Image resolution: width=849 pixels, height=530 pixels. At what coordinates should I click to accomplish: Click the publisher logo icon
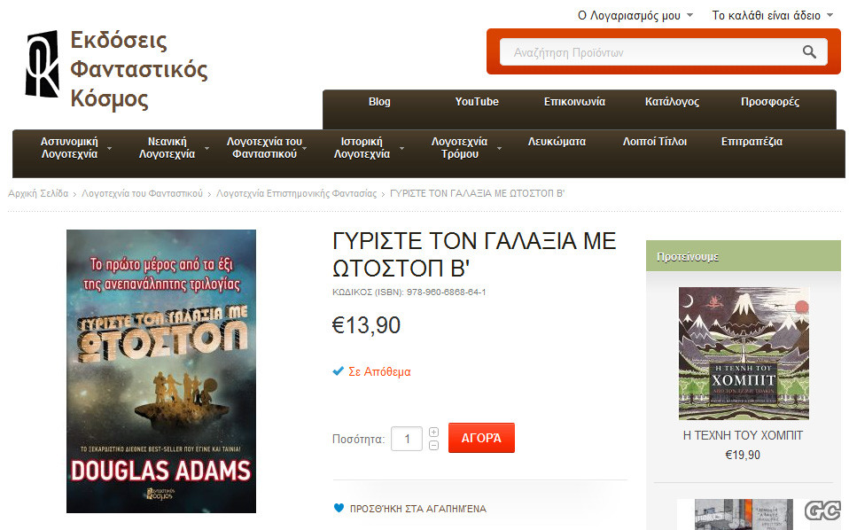pyautogui.click(x=43, y=64)
